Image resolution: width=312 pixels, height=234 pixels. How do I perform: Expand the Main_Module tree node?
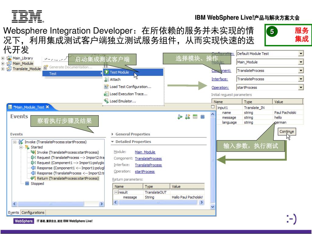coord(3,64)
